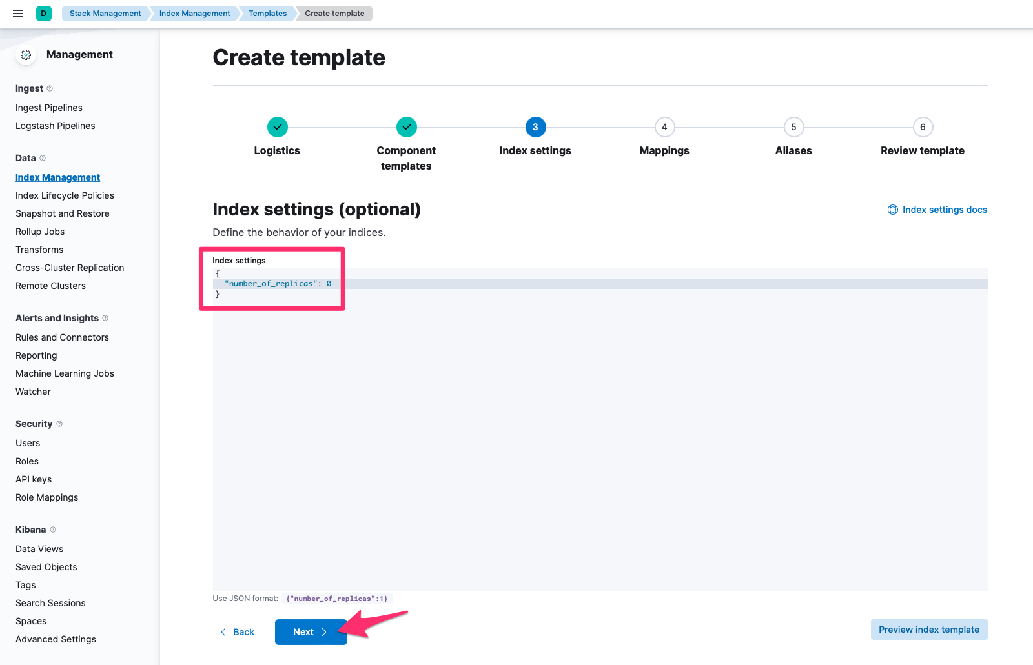Select step 5 Aliases circle
The image size is (1033, 665).
pos(793,127)
